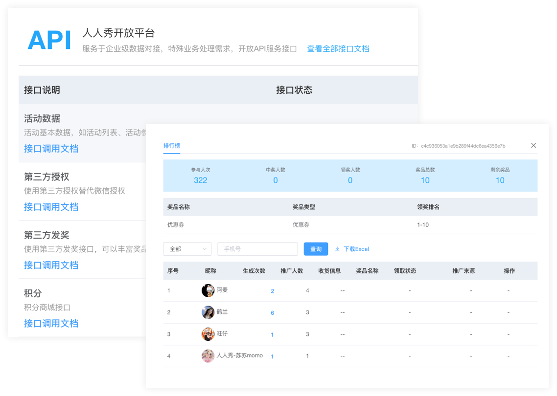This screenshot has width=557, height=396.
Task: Click the nickname 人人秀-苏苏momo
Action: tap(240, 355)
